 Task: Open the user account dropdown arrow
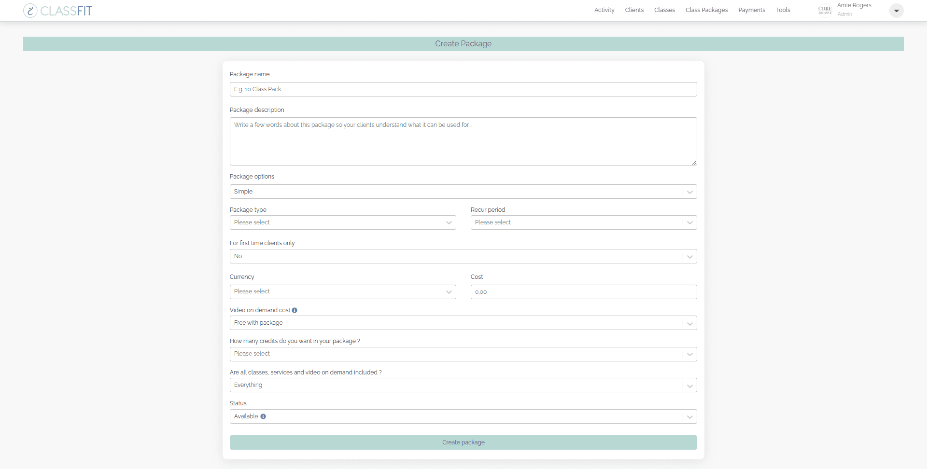tap(896, 11)
